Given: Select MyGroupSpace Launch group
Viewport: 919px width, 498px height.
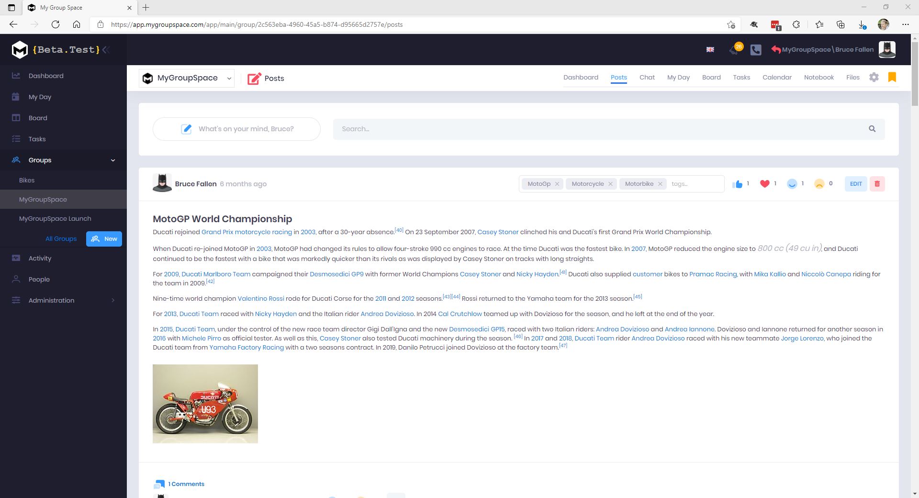Looking at the screenshot, I should (63, 218).
